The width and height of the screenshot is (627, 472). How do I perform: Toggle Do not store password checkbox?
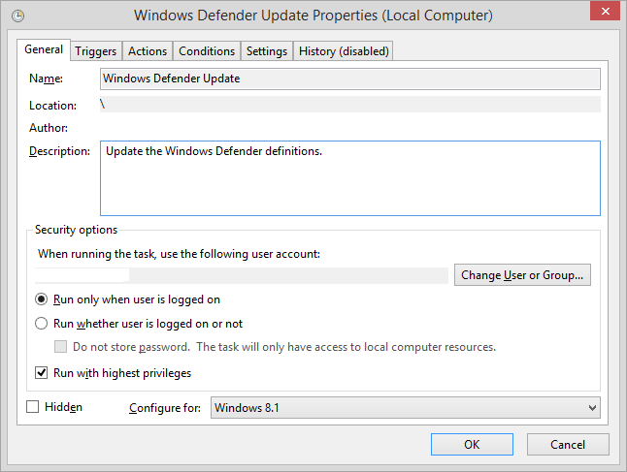(x=60, y=346)
